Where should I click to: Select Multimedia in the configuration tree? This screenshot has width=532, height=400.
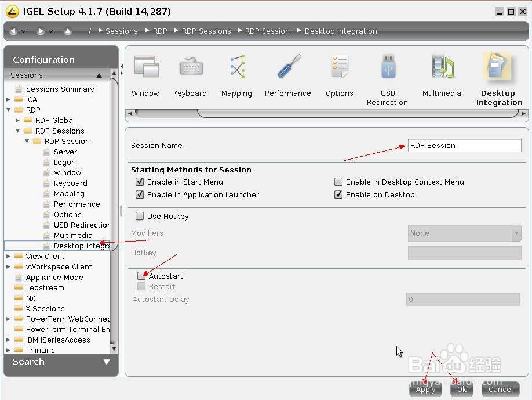[x=73, y=235]
